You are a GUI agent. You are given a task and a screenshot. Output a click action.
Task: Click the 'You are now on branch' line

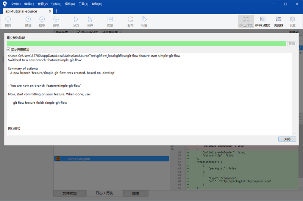(44, 86)
